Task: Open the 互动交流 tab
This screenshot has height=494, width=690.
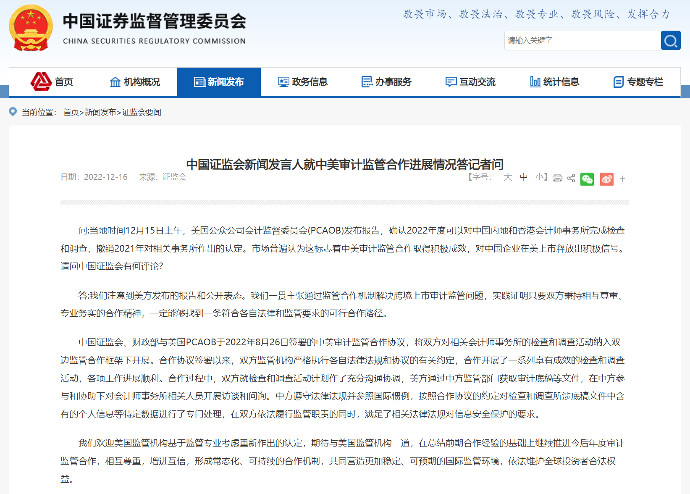Action: (x=470, y=81)
